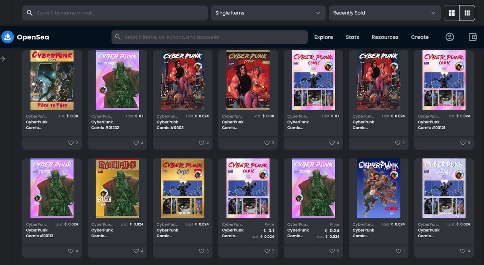The image size is (484, 265).
Task: Like the gold cover Face to Face panels card
Action: pyautogui.click(x=201, y=251)
